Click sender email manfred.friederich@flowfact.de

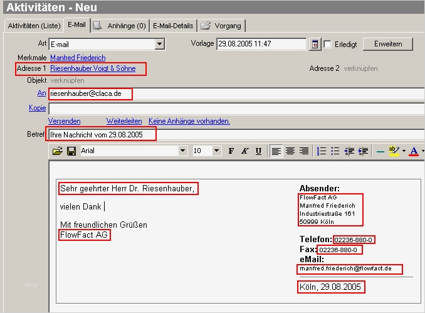(x=345, y=268)
